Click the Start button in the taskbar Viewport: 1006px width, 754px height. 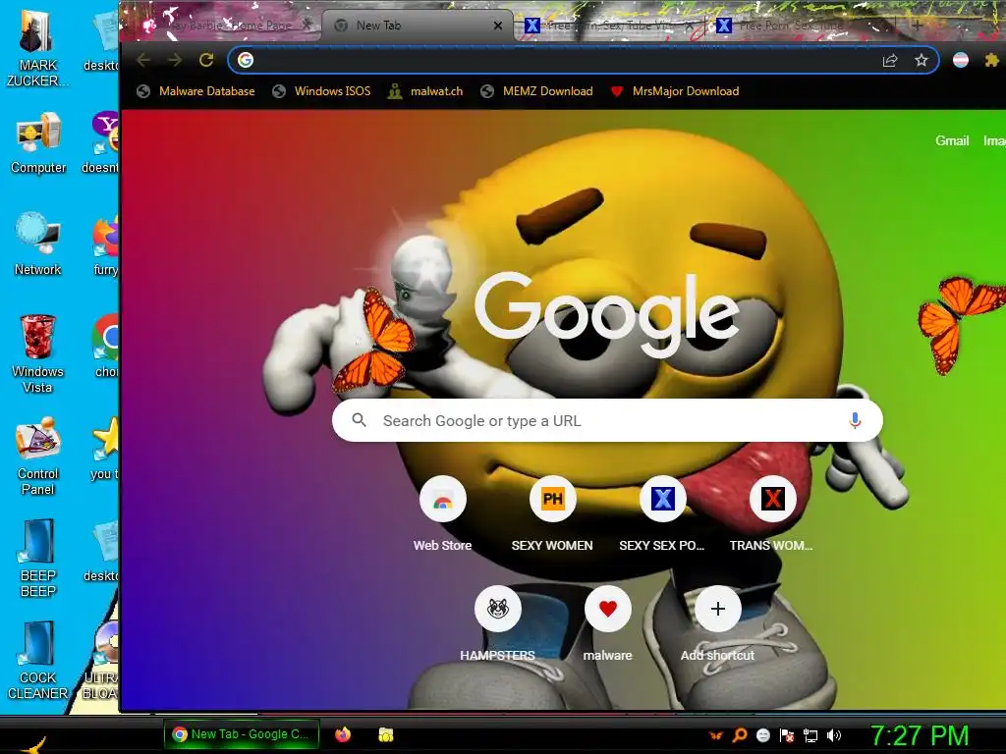(32, 744)
